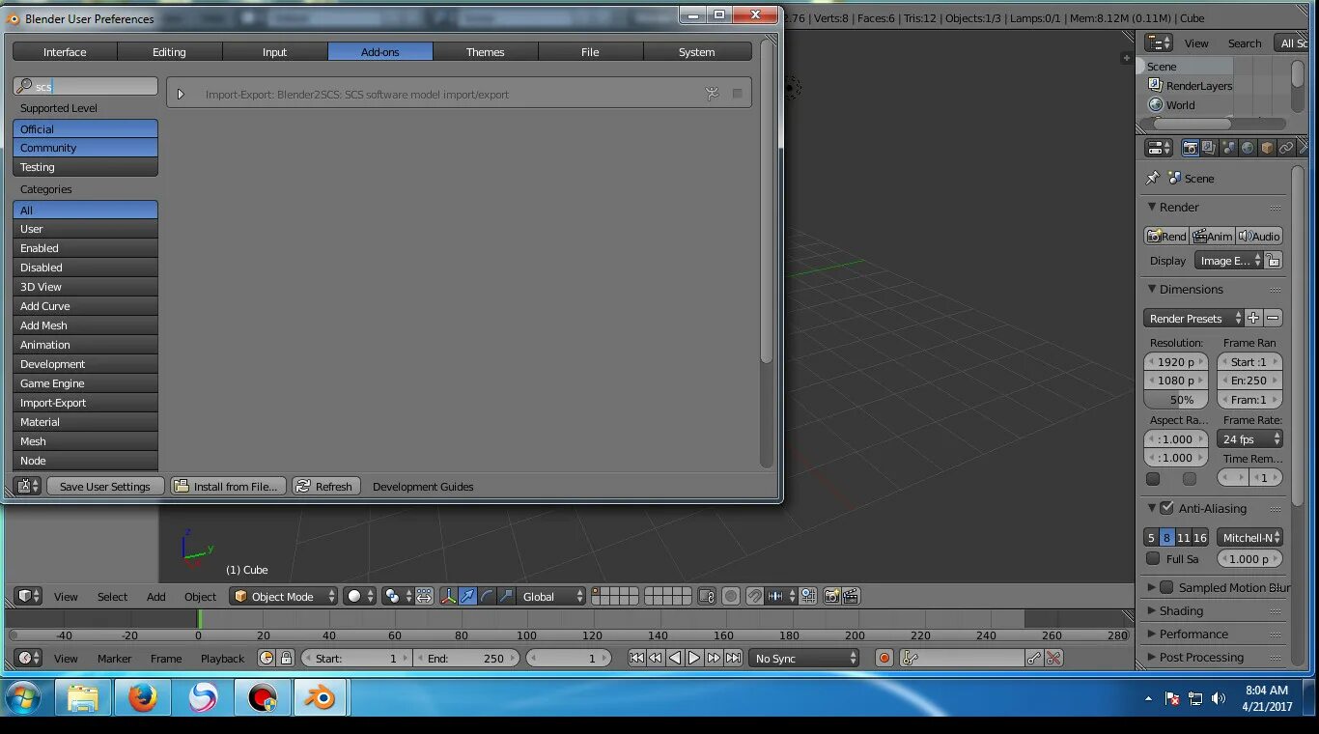Click the OpenGL render animation clapper icon
The width and height of the screenshot is (1319, 734).
coord(851,597)
